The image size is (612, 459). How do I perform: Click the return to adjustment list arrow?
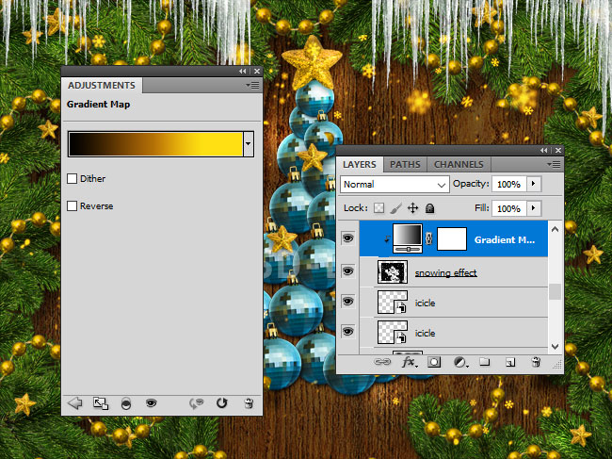[x=76, y=402]
